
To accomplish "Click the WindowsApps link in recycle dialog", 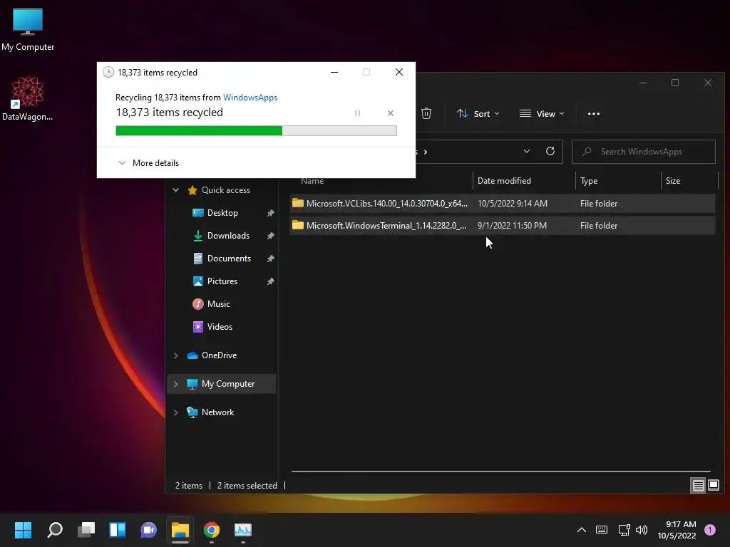I will [250, 97].
